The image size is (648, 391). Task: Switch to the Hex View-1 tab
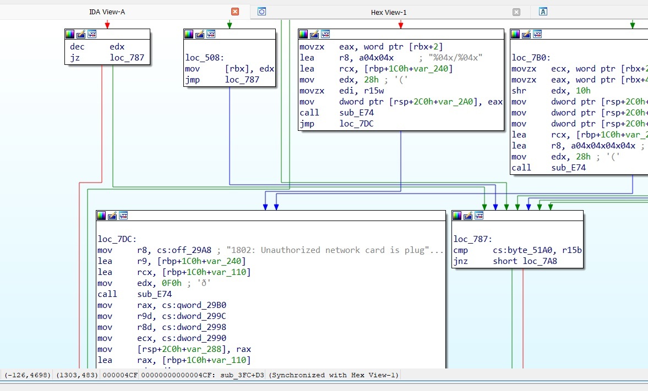388,12
